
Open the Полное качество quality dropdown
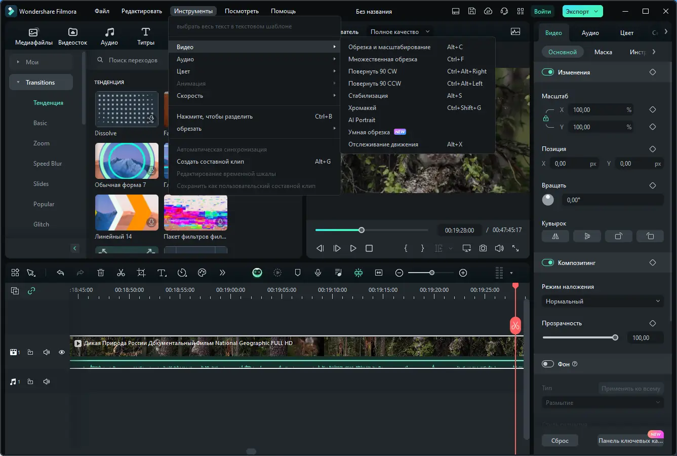tap(400, 32)
